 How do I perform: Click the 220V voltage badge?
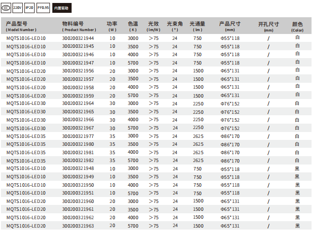17,8
